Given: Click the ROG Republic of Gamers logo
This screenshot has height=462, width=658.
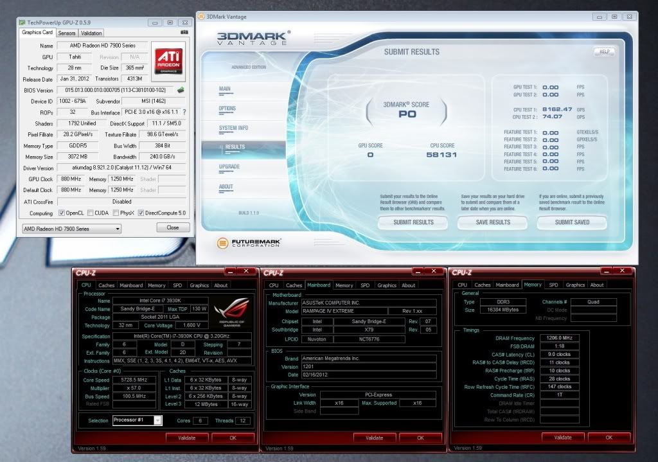Looking at the screenshot, I should pyautogui.click(x=231, y=312).
